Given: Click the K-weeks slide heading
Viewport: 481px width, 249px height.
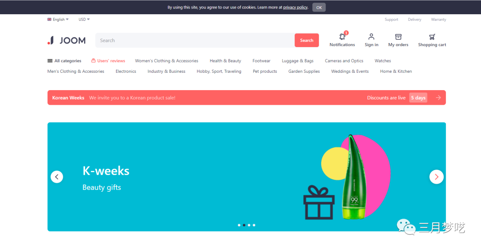Looking at the screenshot, I should [106, 171].
